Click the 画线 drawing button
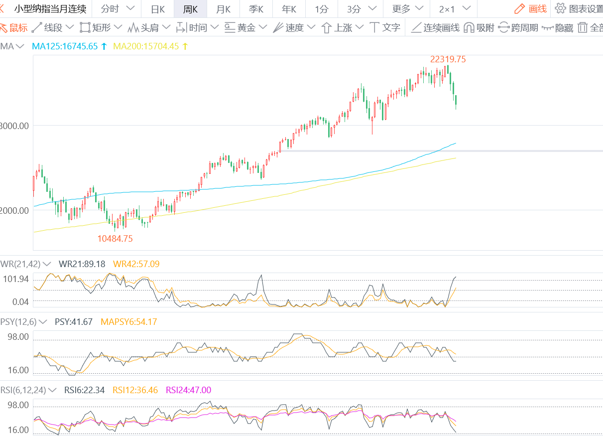The image size is (603, 440). 531,8
